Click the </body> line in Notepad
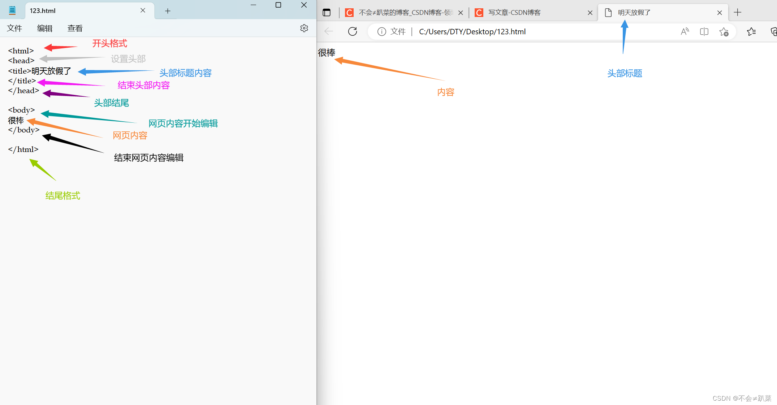This screenshot has width=777, height=405. pyautogui.click(x=24, y=130)
